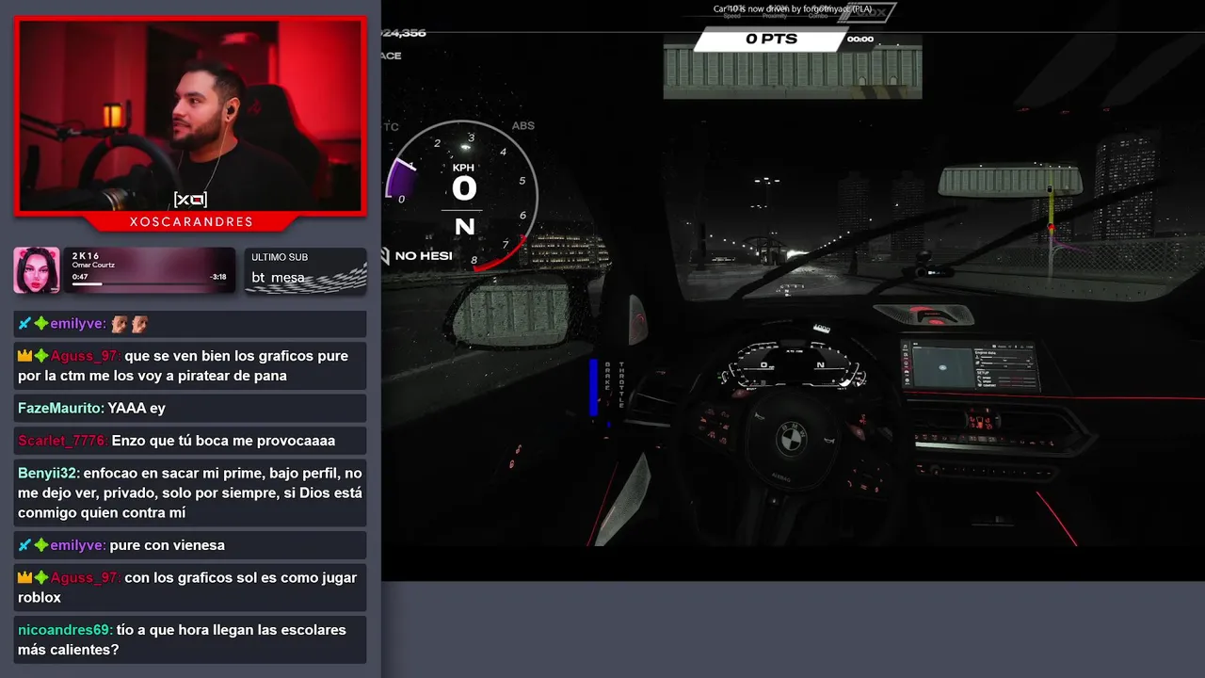The width and height of the screenshot is (1205, 678).
Task: Click the blue sword badge before emilyve's emote message
Action: click(25, 323)
